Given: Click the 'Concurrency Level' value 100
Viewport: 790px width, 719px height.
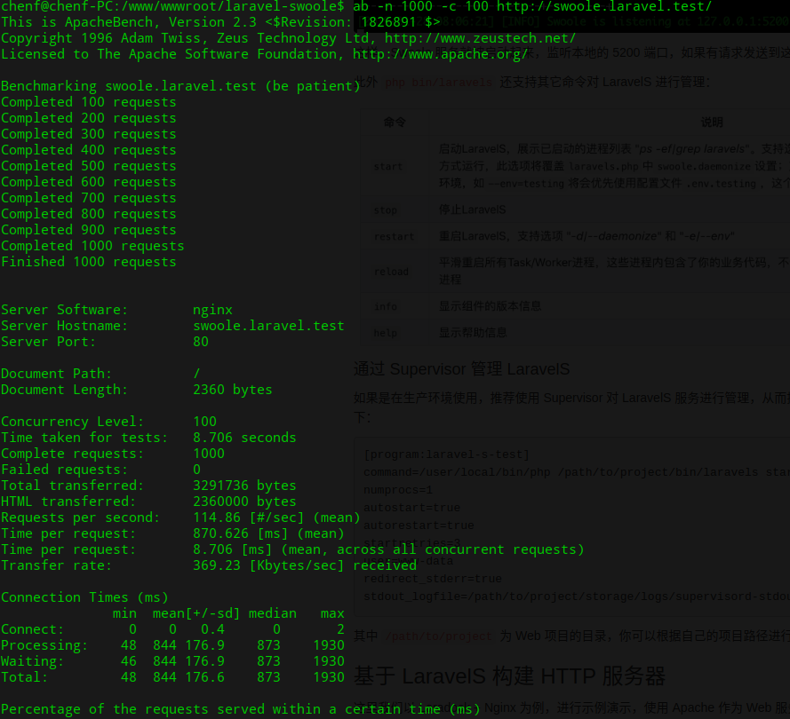Looking at the screenshot, I should 204,422.
